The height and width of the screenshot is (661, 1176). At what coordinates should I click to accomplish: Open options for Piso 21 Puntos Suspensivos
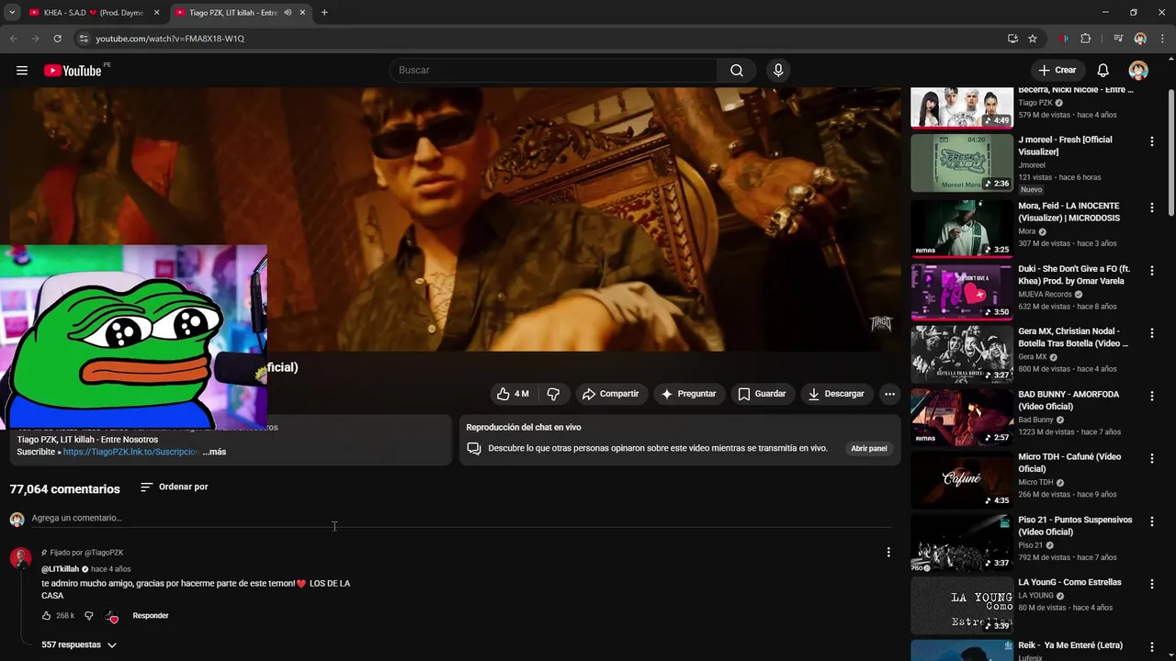pos(1151,521)
